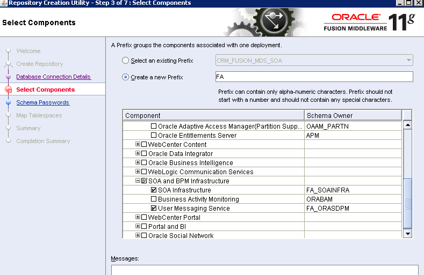Expand the WebCenter Content tree node

pyautogui.click(x=138, y=145)
